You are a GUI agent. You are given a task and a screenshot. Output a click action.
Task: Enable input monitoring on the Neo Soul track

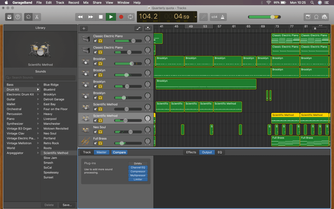101,132
